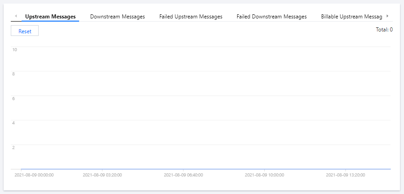The width and height of the screenshot is (404, 194).
Task: Click the y-axis value 10
Action: pyautogui.click(x=15, y=49)
